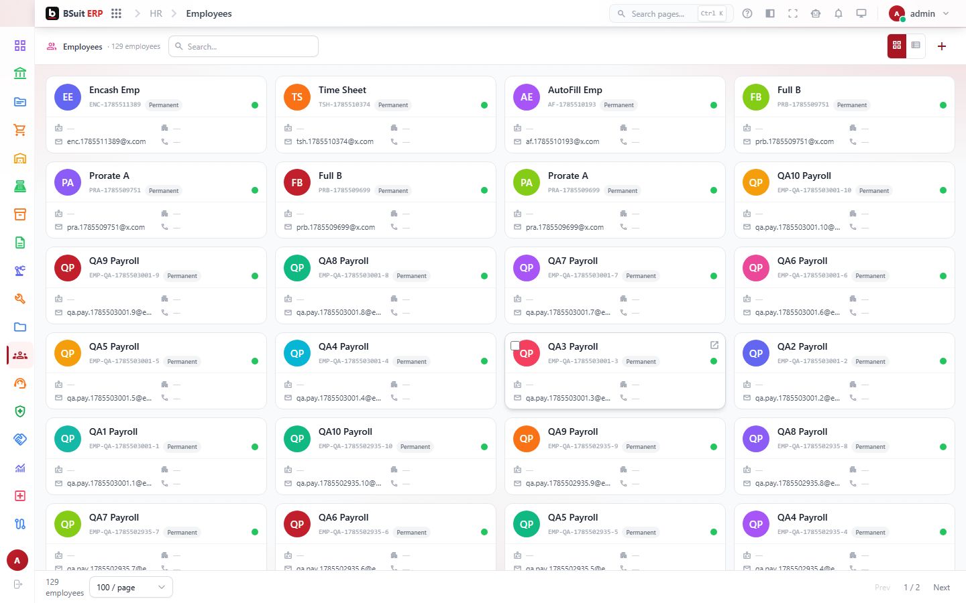Image resolution: width=966 pixels, height=603 pixels.
Task: Click the logout icon at sidebar bottom
Action: (18, 584)
